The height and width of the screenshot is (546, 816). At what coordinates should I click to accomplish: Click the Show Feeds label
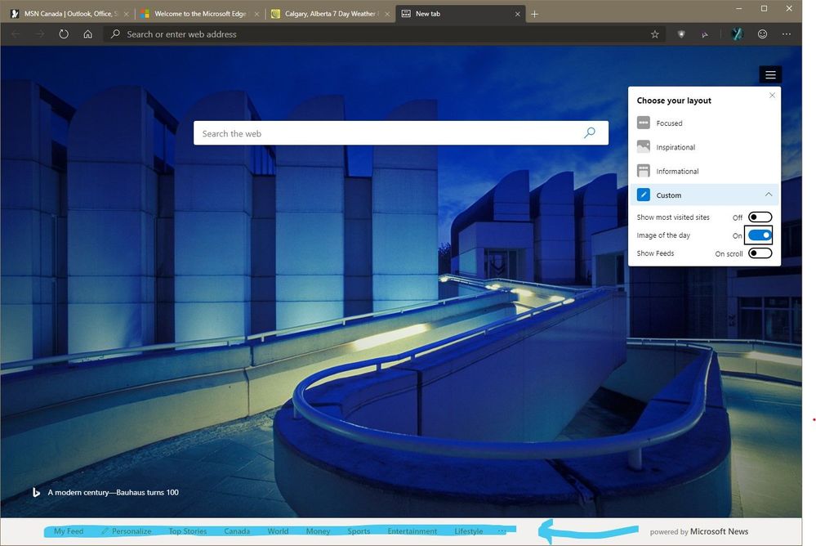655,253
